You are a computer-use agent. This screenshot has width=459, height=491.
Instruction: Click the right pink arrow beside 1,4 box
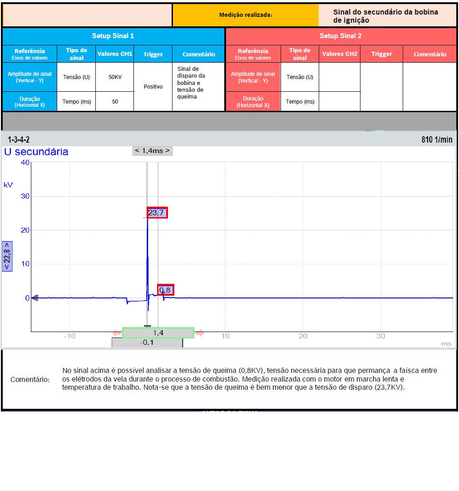200,333
